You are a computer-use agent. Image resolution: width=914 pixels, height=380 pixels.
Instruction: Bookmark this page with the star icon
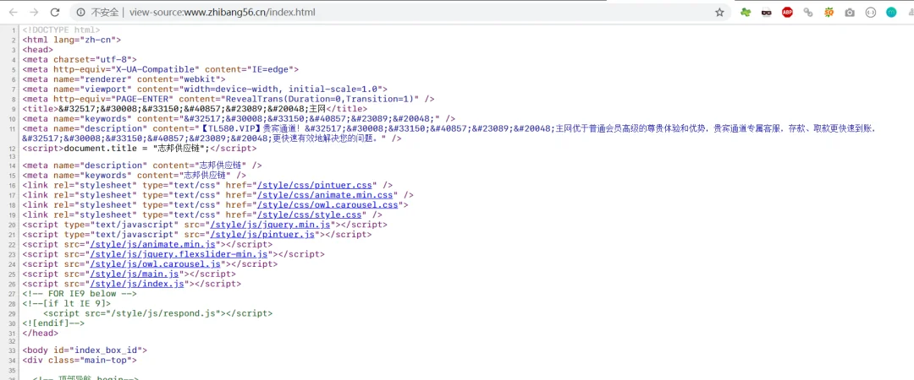719,12
